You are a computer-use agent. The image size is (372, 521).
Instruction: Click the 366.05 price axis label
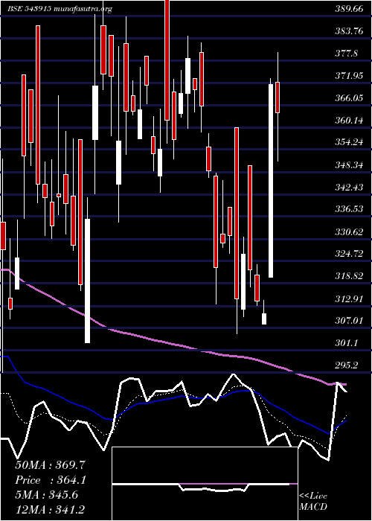coord(349,98)
